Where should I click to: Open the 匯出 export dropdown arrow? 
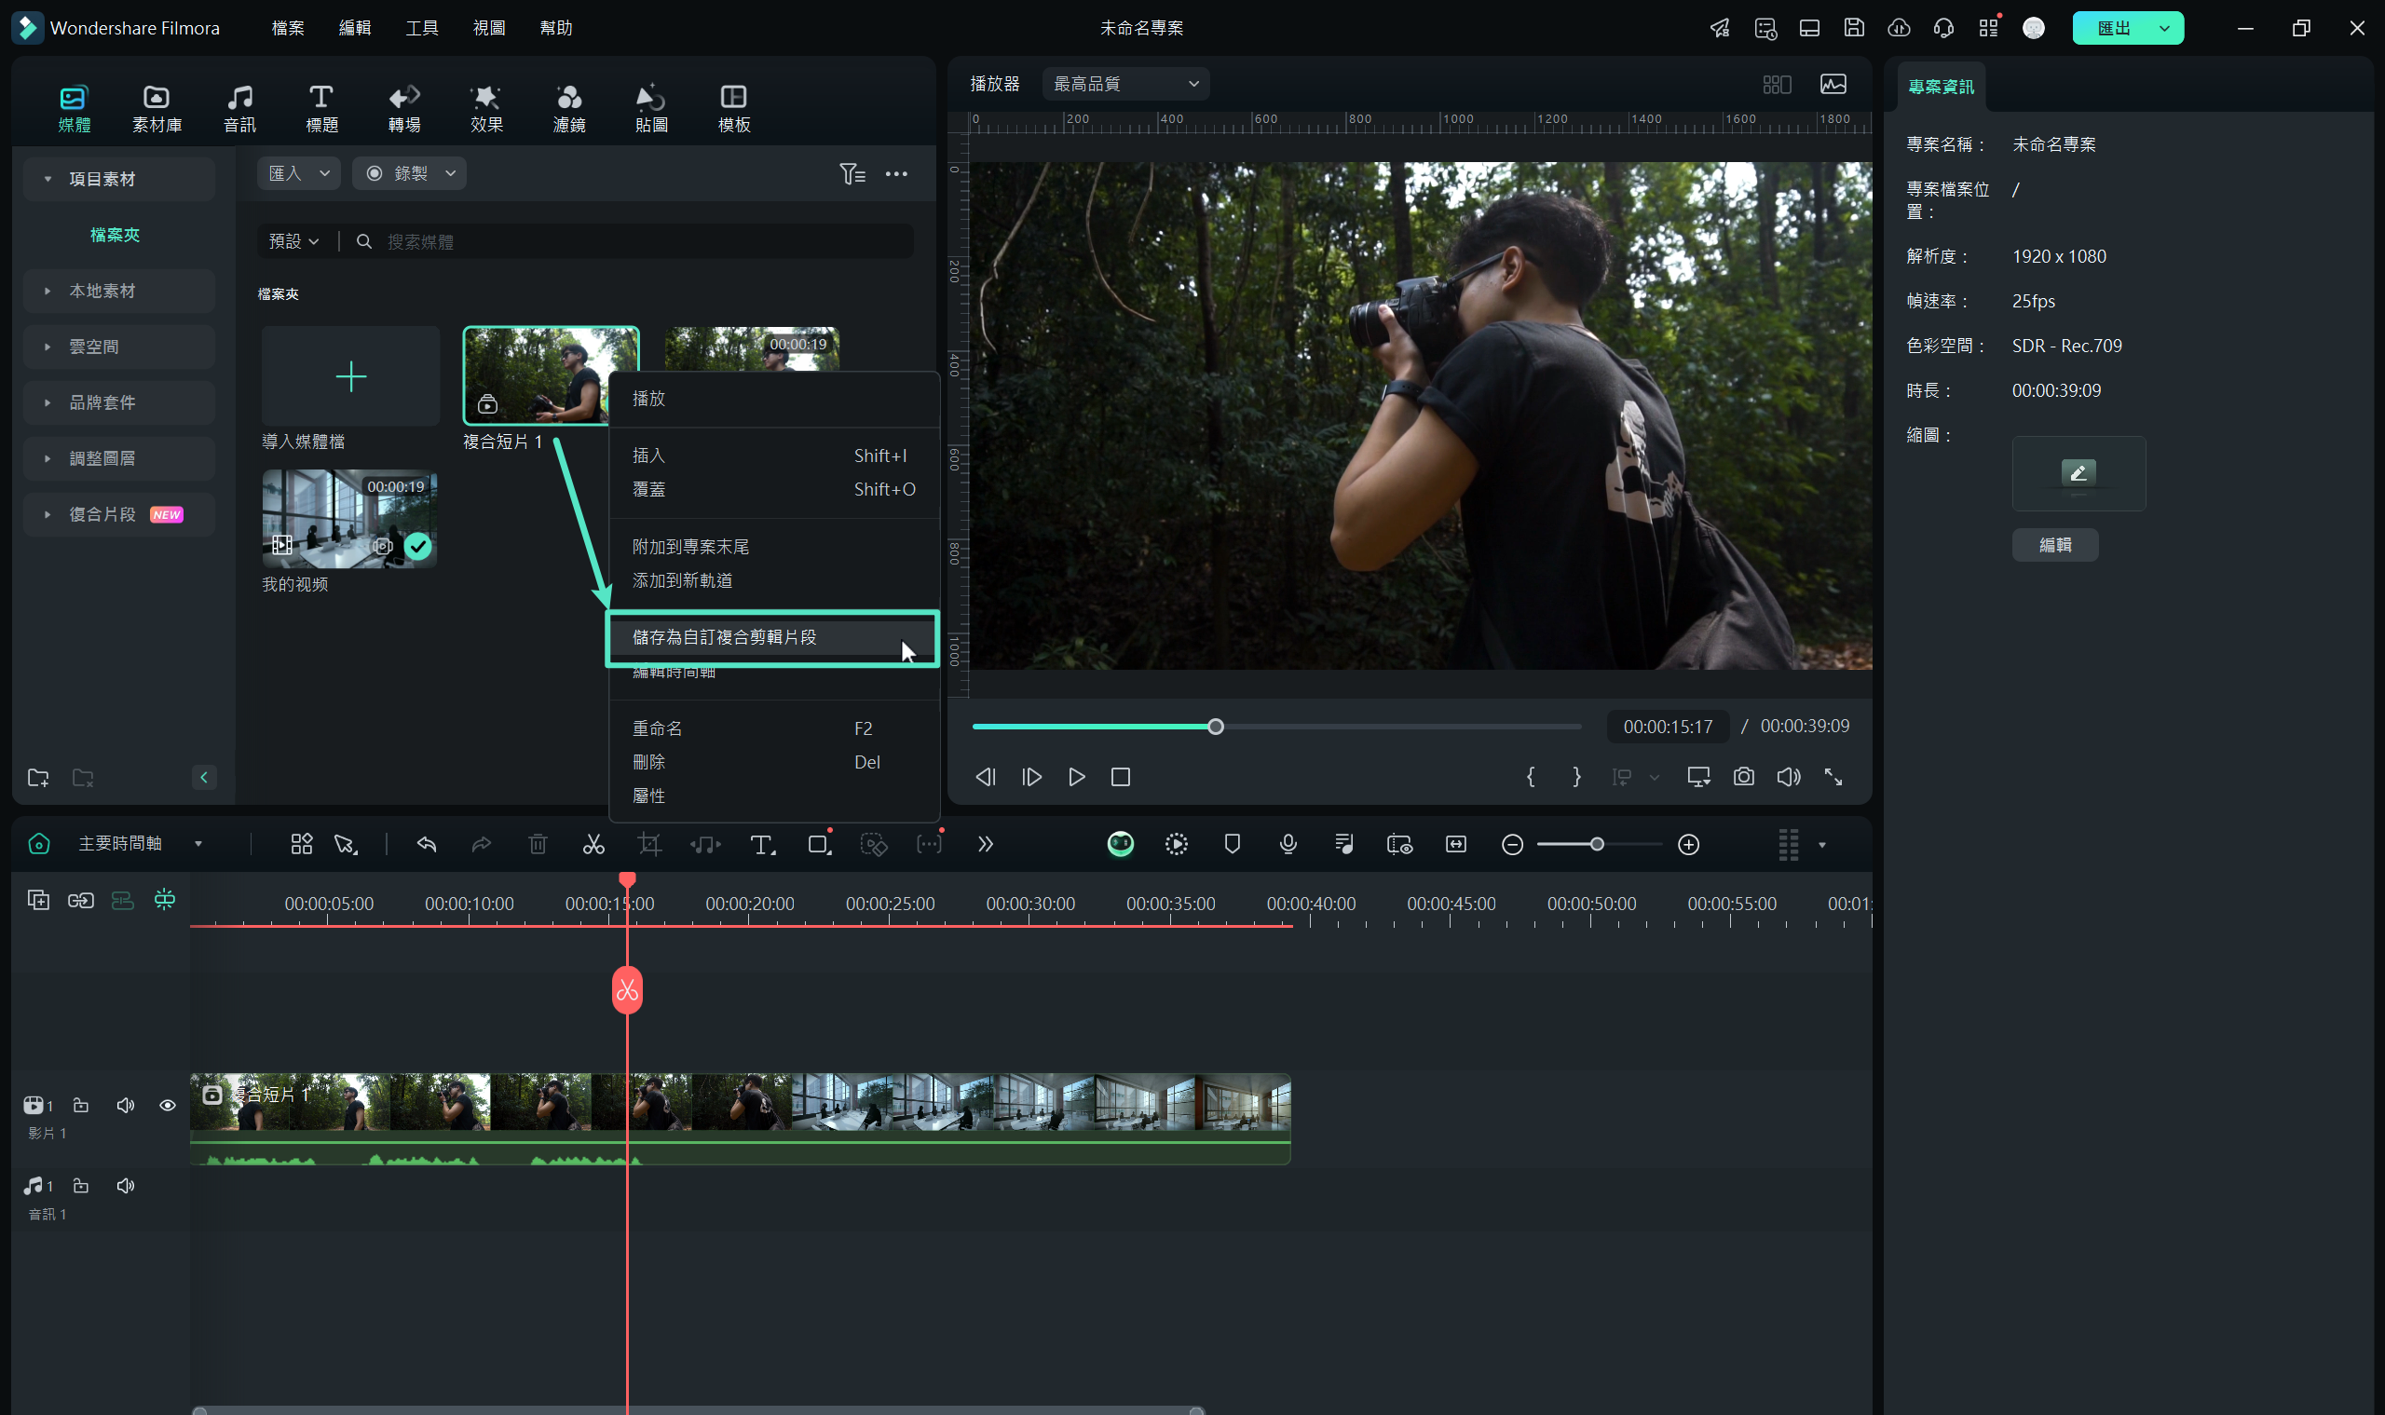[2164, 28]
